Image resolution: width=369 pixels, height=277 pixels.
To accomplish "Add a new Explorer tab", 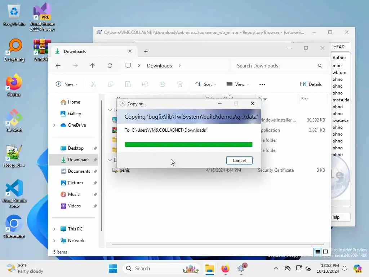I will (x=146, y=51).
